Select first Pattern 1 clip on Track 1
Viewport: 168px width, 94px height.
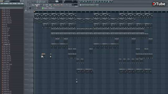click(38, 15)
